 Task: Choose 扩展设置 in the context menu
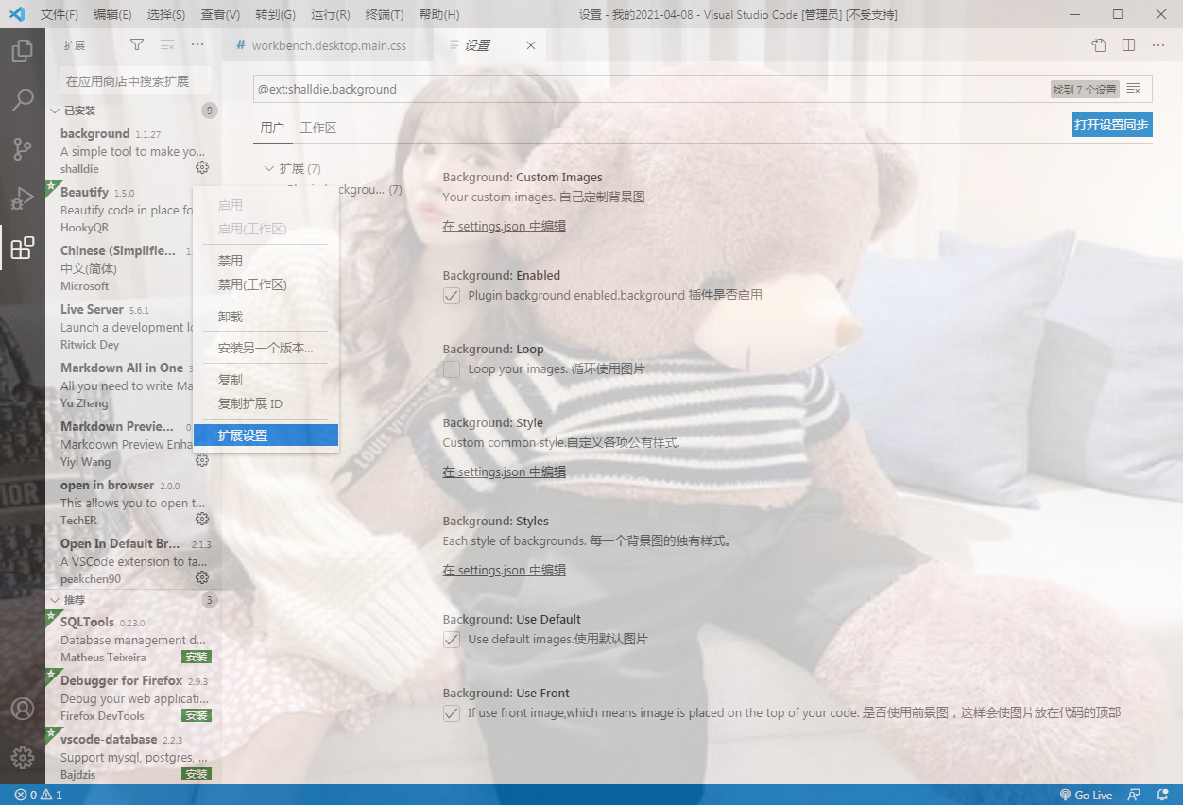click(x=266, y=436)
